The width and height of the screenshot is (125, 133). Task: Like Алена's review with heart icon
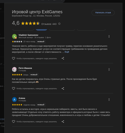coord(14,122)
